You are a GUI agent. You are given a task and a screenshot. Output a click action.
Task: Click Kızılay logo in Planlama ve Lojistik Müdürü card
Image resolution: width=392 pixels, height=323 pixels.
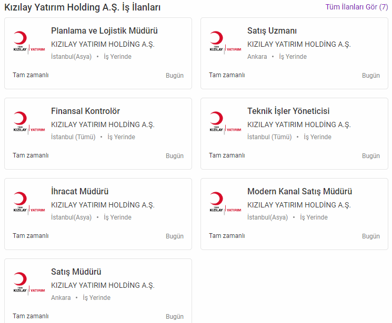(29, 42)
